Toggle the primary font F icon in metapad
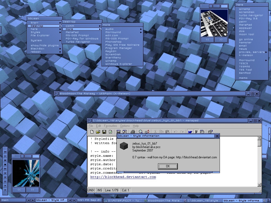Viewport: 271px width, 203px height. pyautogui.click(x=196, y=132)
